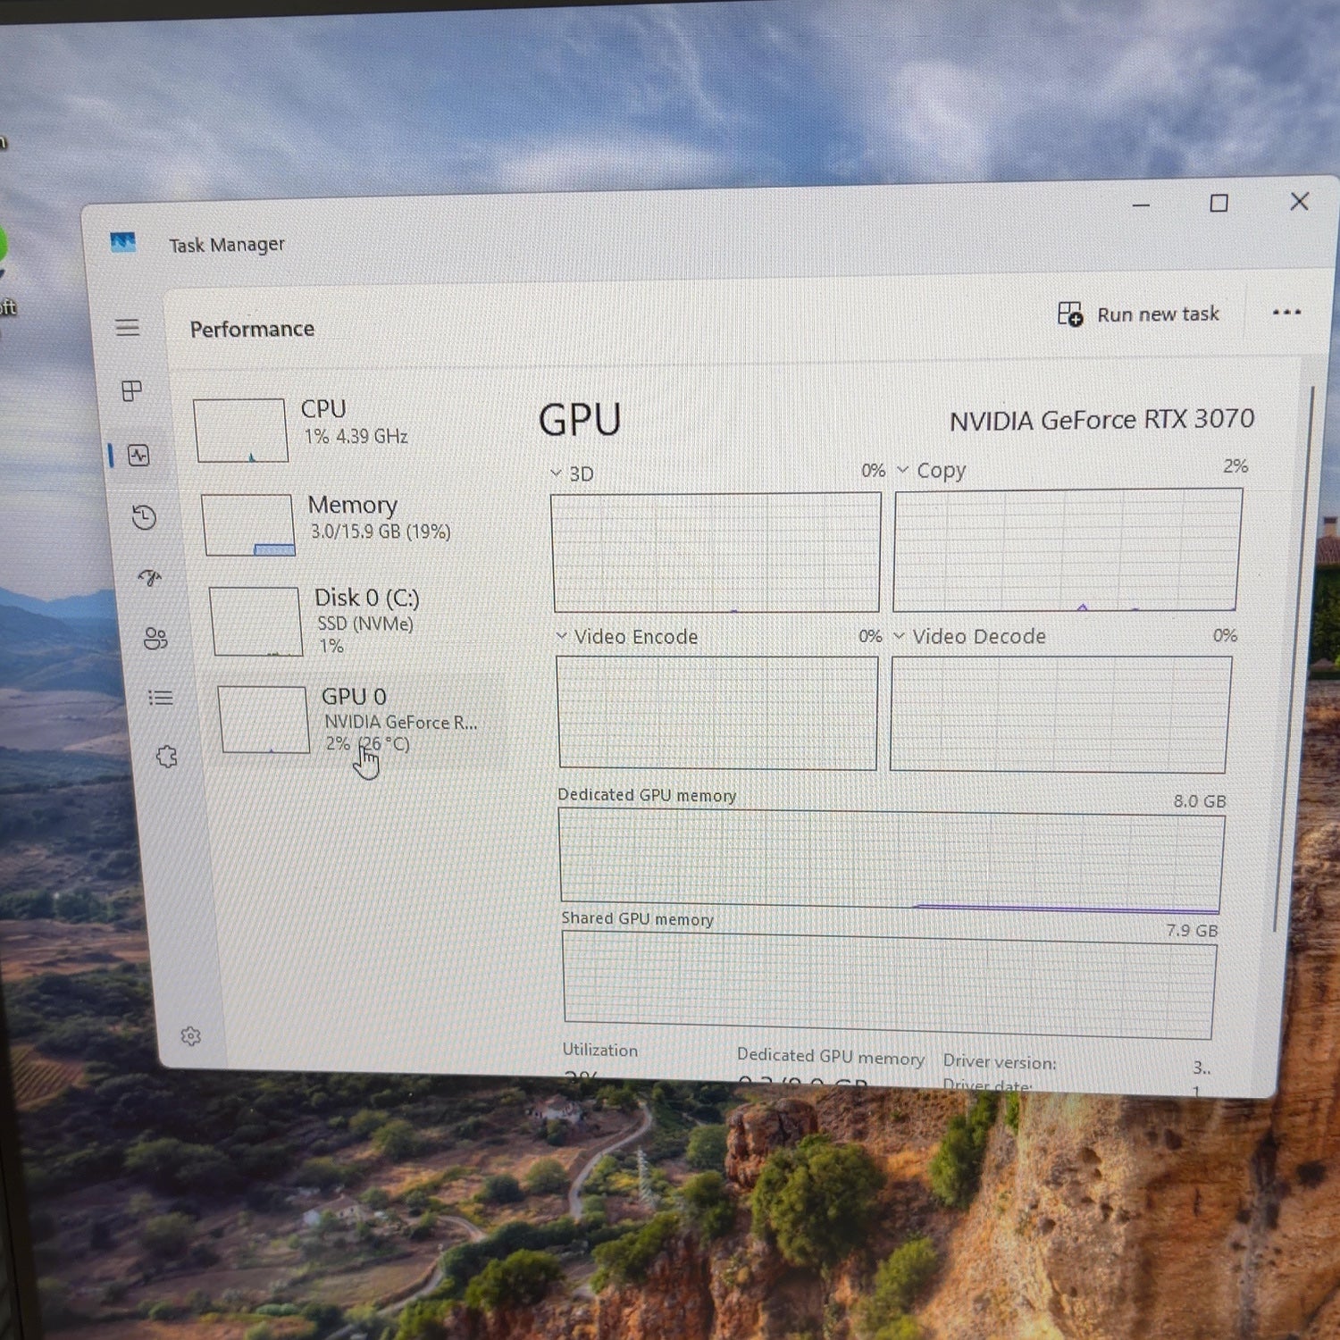Click the large "GPU" heading
The width and height of the screenshot is (1340, 1340).
point(580,420)
